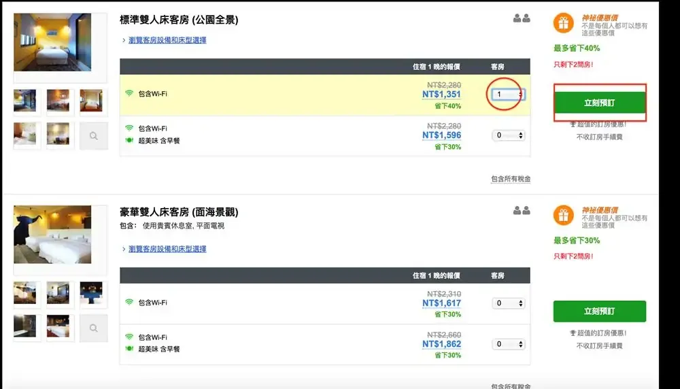680x389 pixels.
Task: Click occupancy people icon for deluxe room
Action: pos(522,211)
